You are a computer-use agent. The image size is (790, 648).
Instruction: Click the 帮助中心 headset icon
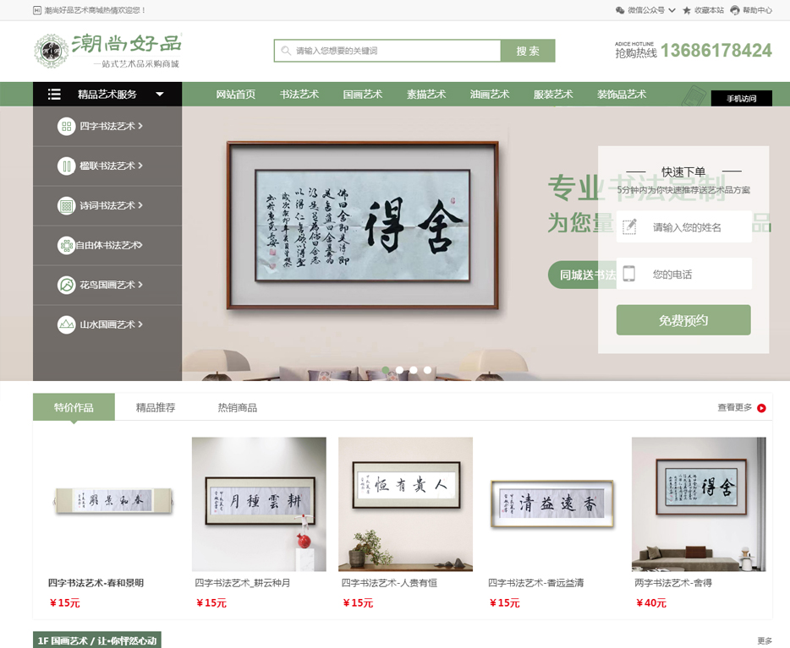click(735, 10)
